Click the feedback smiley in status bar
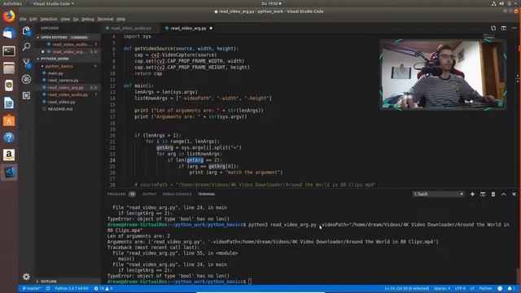Viewport: 521px width, 293px height. pos(500,288)
